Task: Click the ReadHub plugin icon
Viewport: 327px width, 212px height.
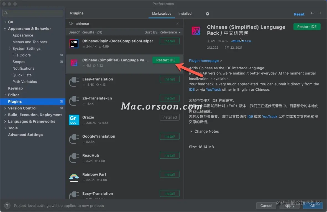Action: point(74,158)
